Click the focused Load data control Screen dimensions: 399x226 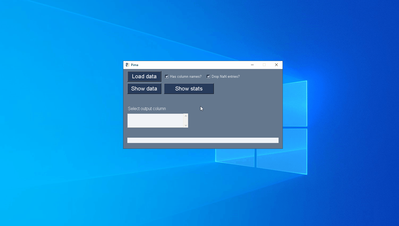(144, 76)
